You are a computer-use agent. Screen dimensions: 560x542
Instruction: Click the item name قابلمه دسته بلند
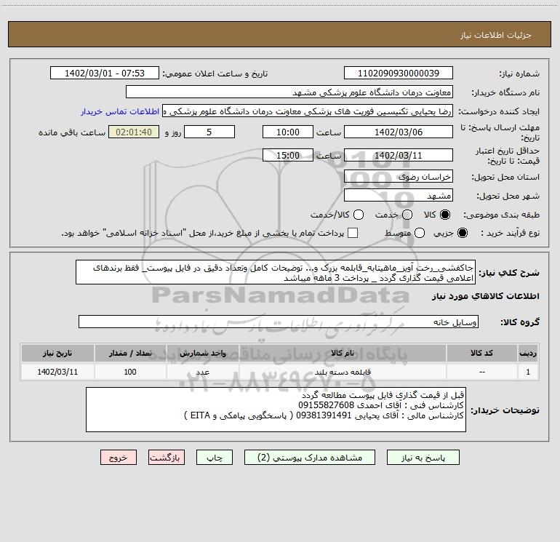click(343, 372)
